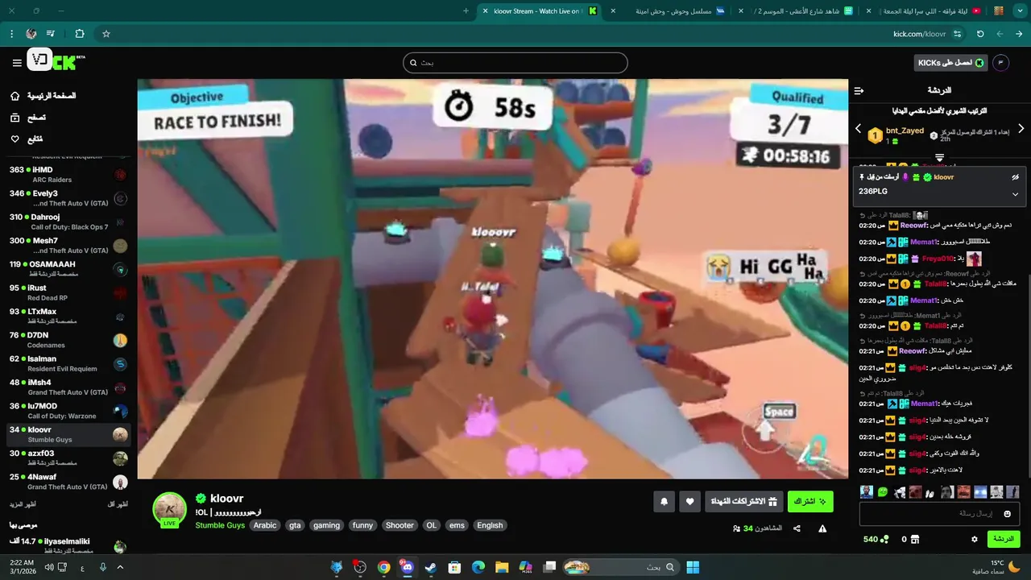
Task: View the 540 channel points balance
Action: (876, 539)
